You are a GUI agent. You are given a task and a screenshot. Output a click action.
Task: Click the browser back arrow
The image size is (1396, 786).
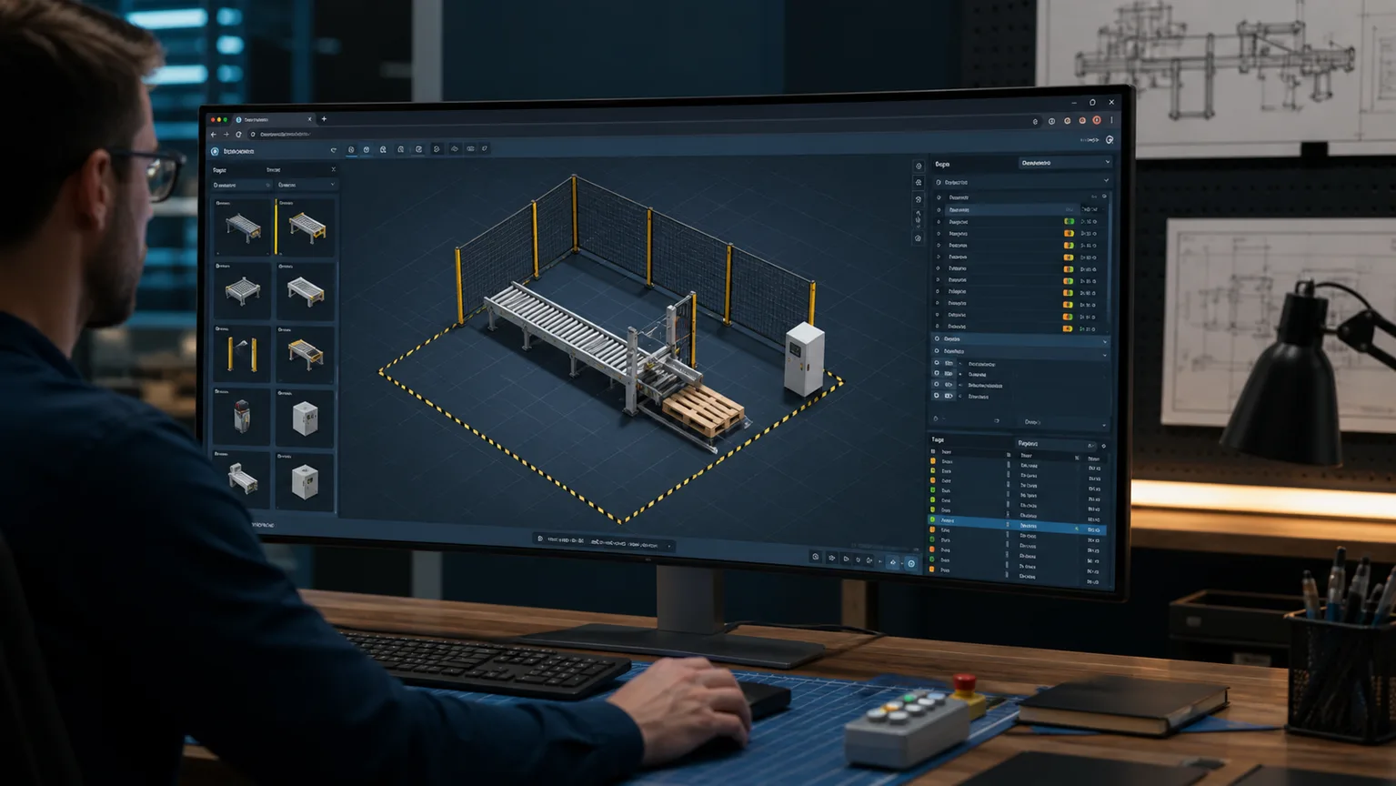coord(214,135)
